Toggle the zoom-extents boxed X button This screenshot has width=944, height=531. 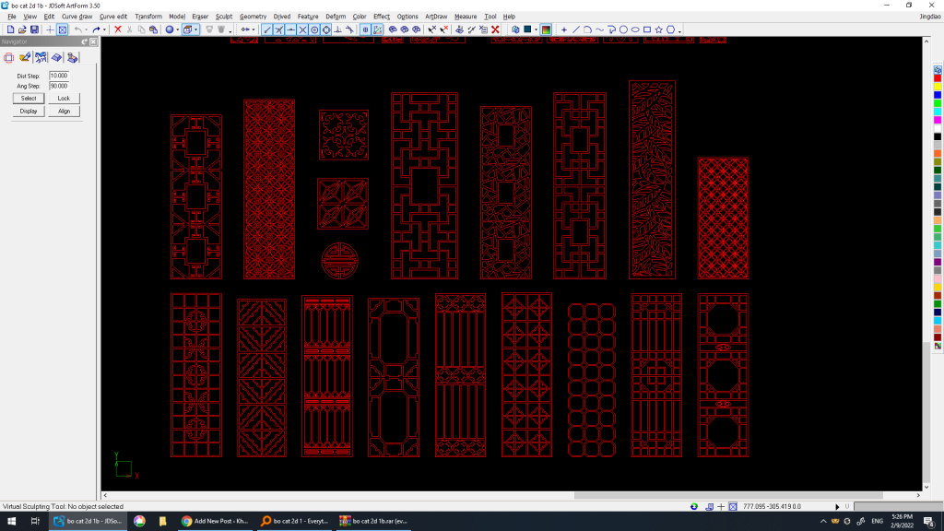[x=63, y=29]
